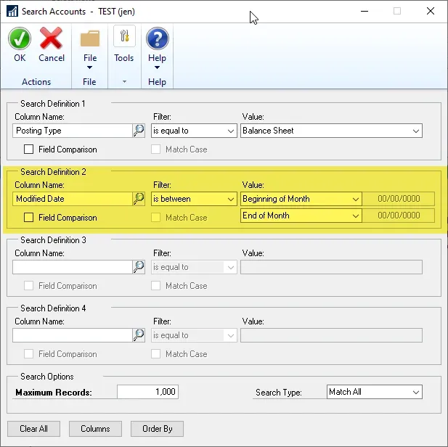Click the green OK checkmark icon
This screenshot has width=448, height=447.
tap(20, 38)
